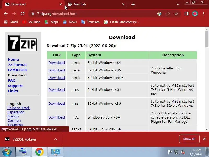
Task: Download .exe for 64-bit Windows x64
Action: pos(56,63)
